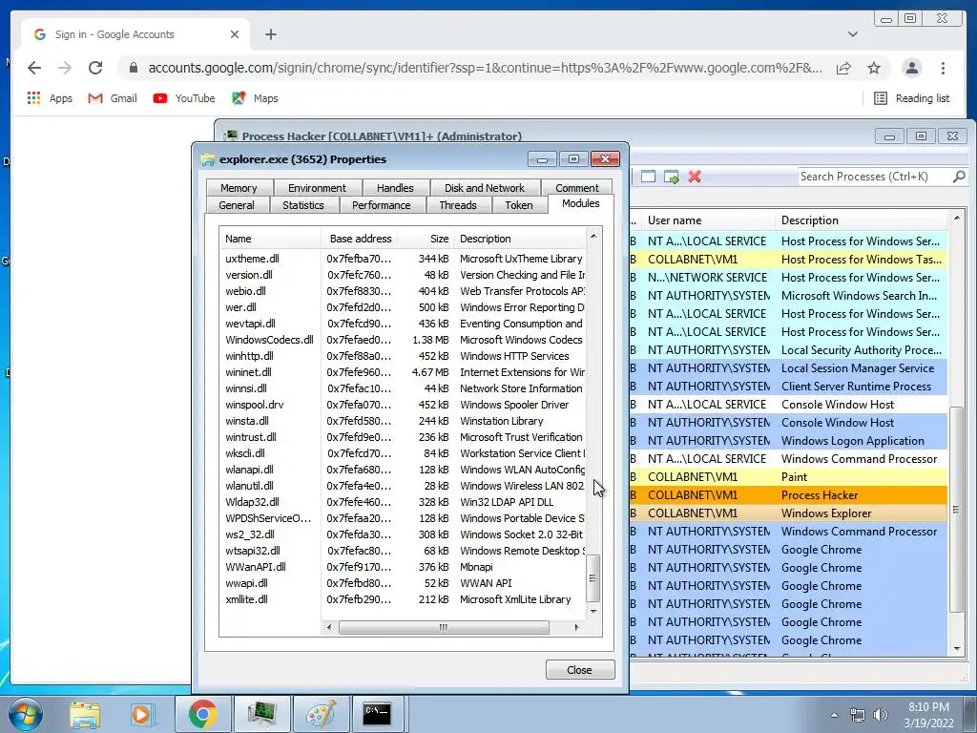Select WWanAPI.dll module row

click(x=403, y=567)
